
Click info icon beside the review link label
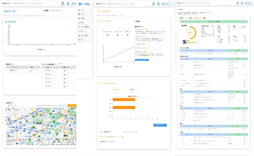pyautogui.click(x=111, y=132)
